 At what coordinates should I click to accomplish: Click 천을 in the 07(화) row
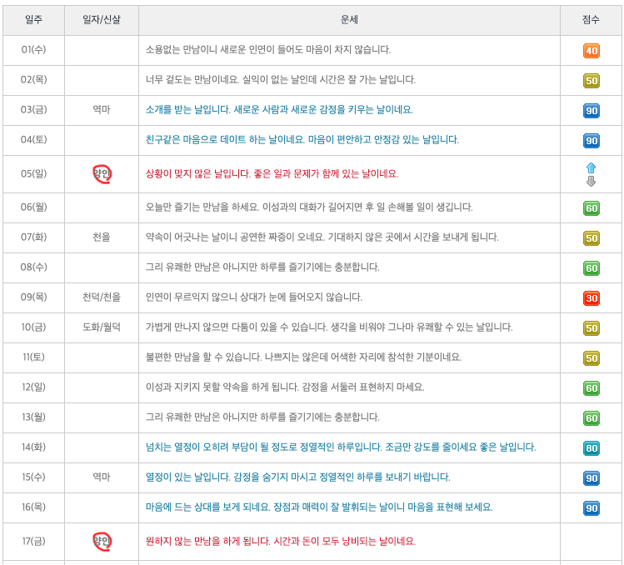[102, 237]
